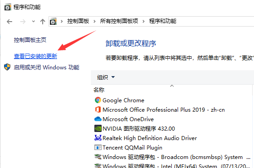Go up one folder level

point(43,22)
